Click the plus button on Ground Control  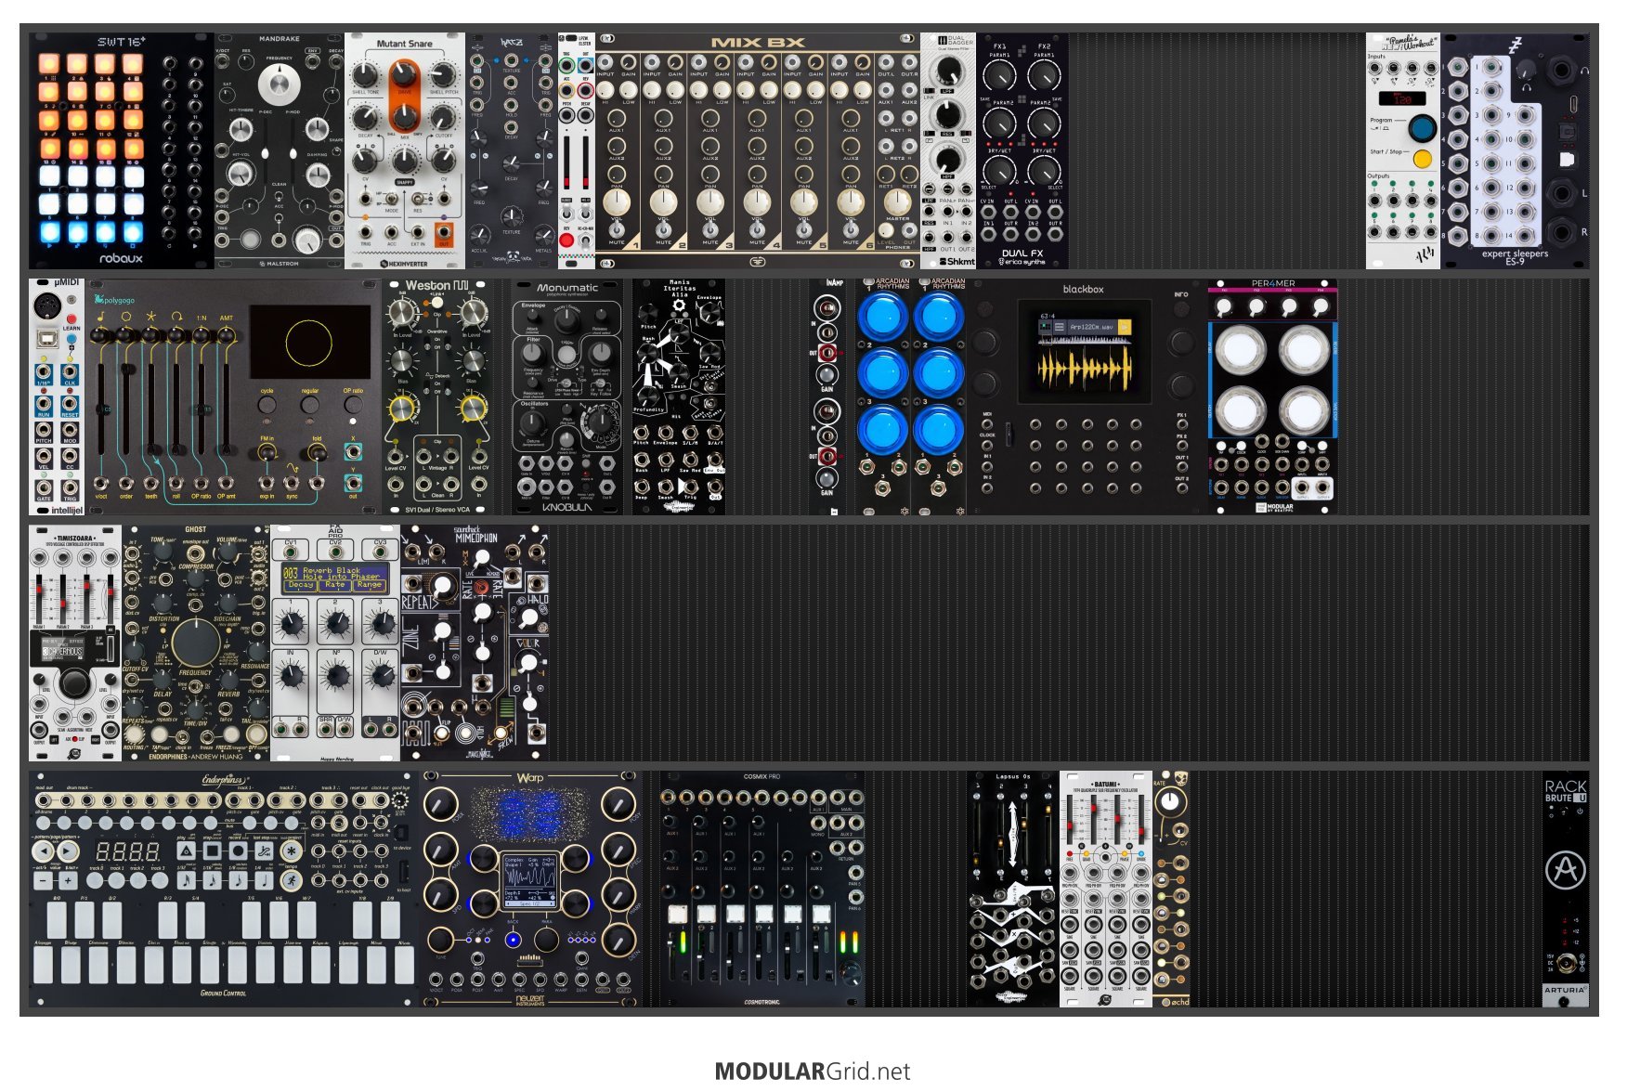68,879
